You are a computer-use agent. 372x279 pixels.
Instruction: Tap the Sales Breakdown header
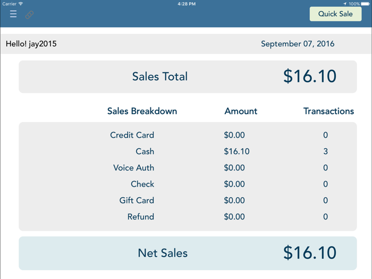[x=142, y=111]
